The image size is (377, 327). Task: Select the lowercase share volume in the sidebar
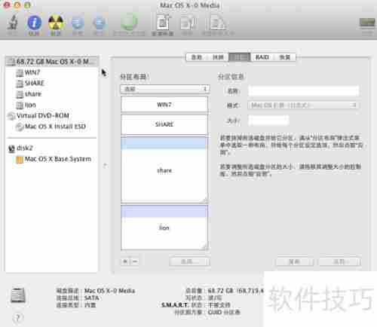(x=33, y=94)
